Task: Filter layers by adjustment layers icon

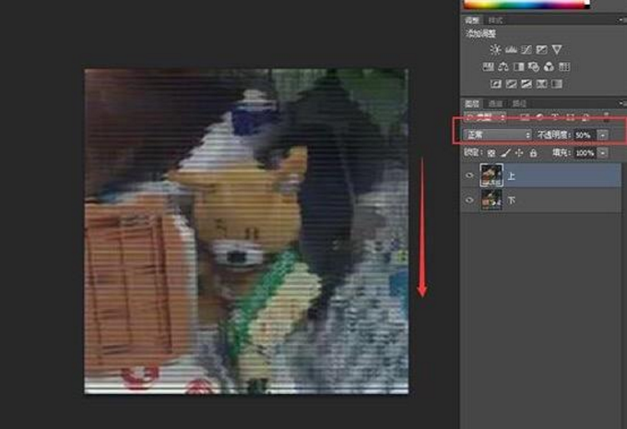Action: tap(539, 117)
